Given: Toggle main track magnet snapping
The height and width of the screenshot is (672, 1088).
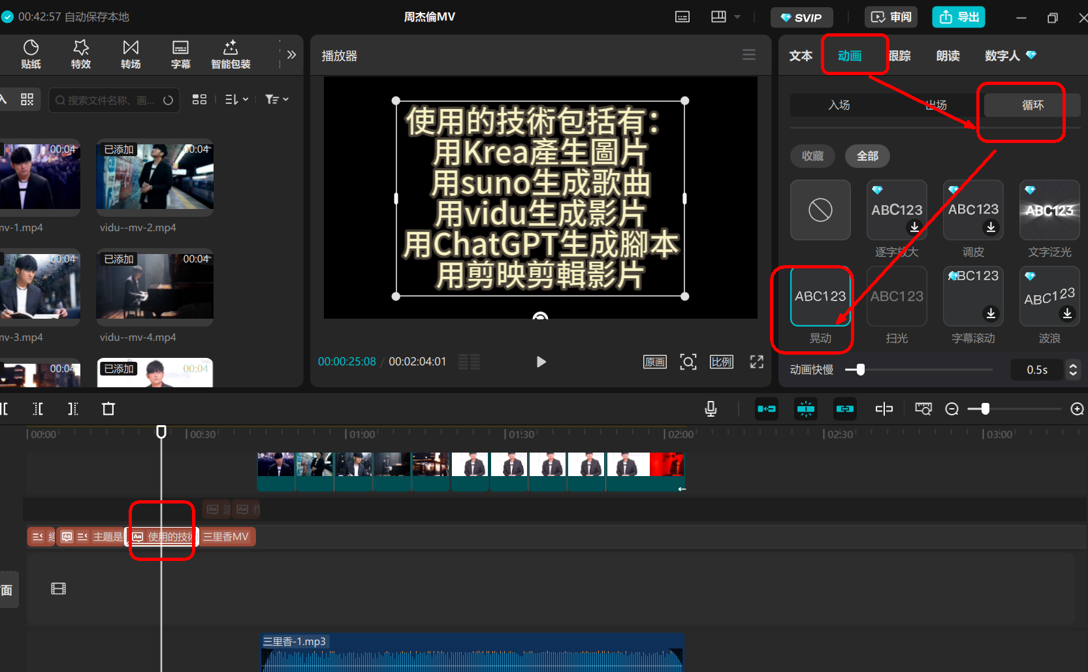Looking at the screenshot, I should 767,409.
